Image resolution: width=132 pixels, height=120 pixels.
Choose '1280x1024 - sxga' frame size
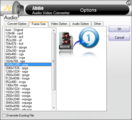coord(28,71)
